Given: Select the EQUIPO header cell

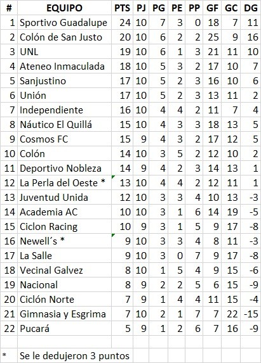Looking at the screenshot, I should tap(64, 8).
